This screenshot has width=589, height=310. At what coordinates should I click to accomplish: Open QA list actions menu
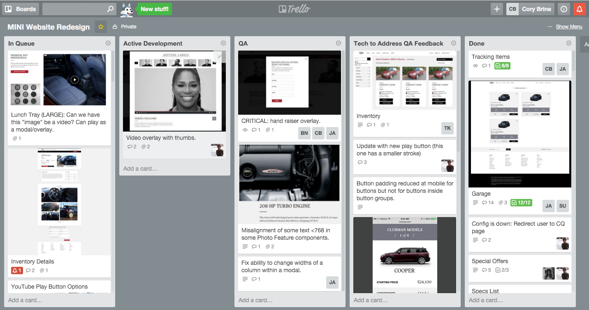339,43
